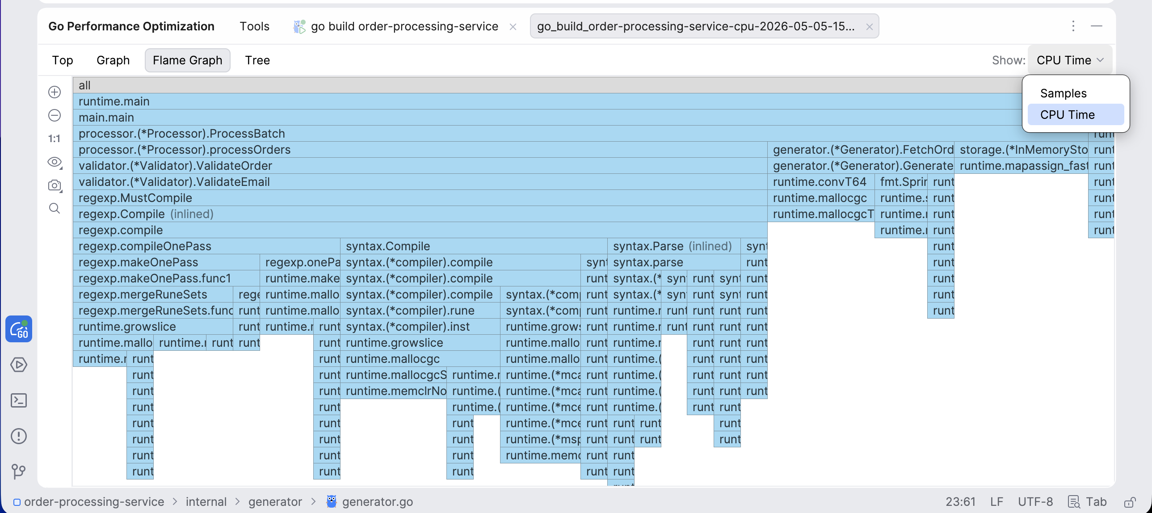Capture flame graph image with camera icon
The image size is (1152, 513).
[x=55, y=185]
